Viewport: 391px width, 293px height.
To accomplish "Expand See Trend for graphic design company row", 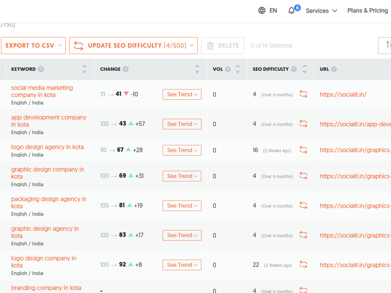I will [182, 176].
